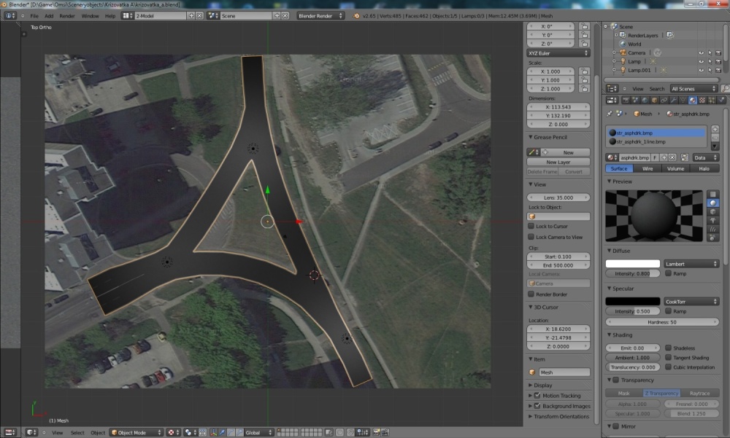
Task: Select the monkey preview shape icon
Action: click(713, 220)
